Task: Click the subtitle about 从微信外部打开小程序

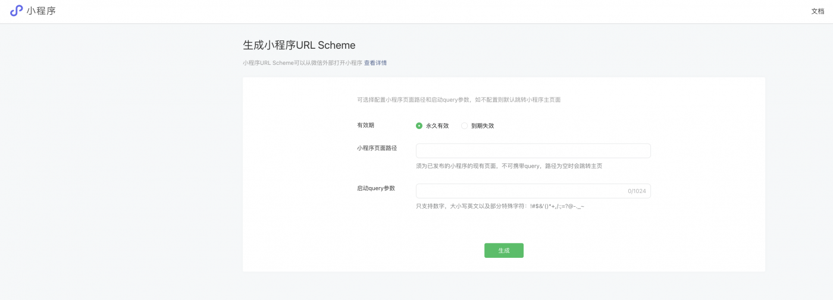Action: click(x=302, y=63)
